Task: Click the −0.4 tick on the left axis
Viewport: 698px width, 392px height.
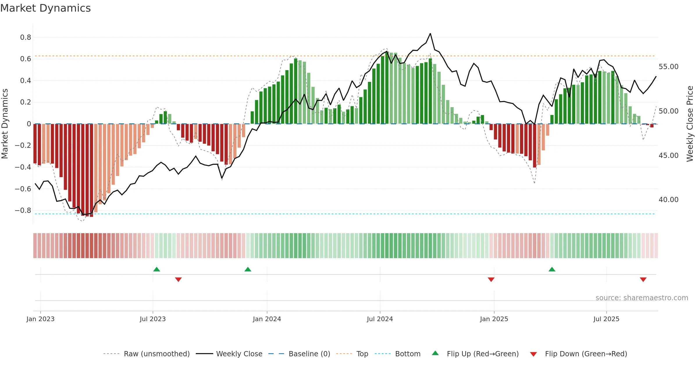Action: 23,167
